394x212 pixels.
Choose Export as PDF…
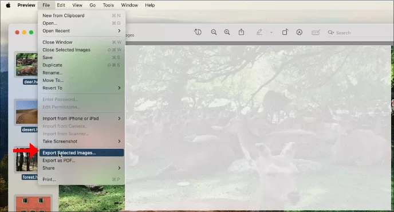[81, 160]
